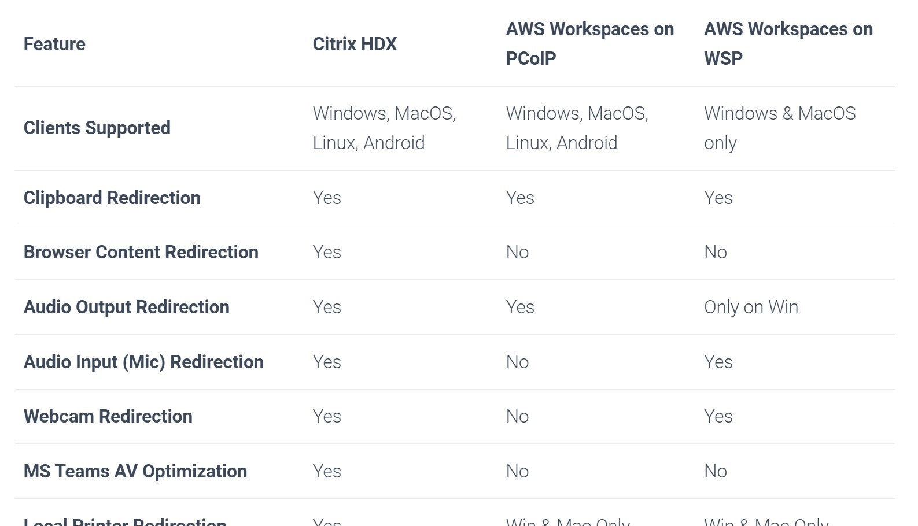The height and width of the screenshot is (526, 918).
Task: Click WSP 'Yes' in Clipboard Redirection row
Action: 718,198
